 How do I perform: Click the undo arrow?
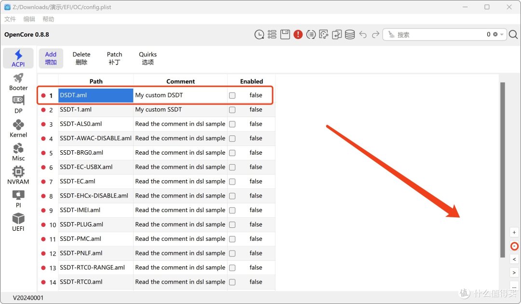tap(363, 35)
